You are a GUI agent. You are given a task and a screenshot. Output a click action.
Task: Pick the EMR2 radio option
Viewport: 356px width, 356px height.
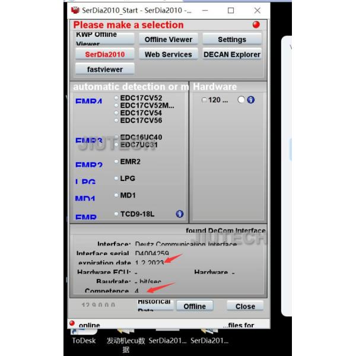[x=116, y=161]
